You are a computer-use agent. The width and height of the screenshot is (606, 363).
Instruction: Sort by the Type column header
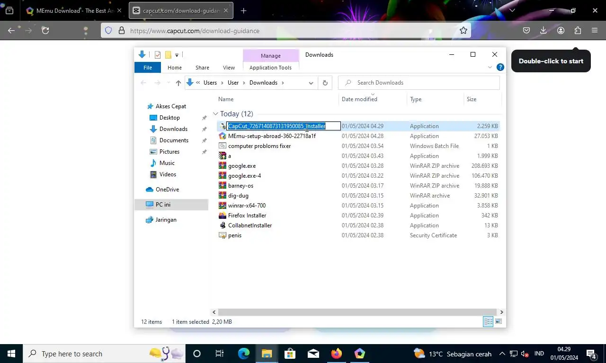(x=416, y=99)
